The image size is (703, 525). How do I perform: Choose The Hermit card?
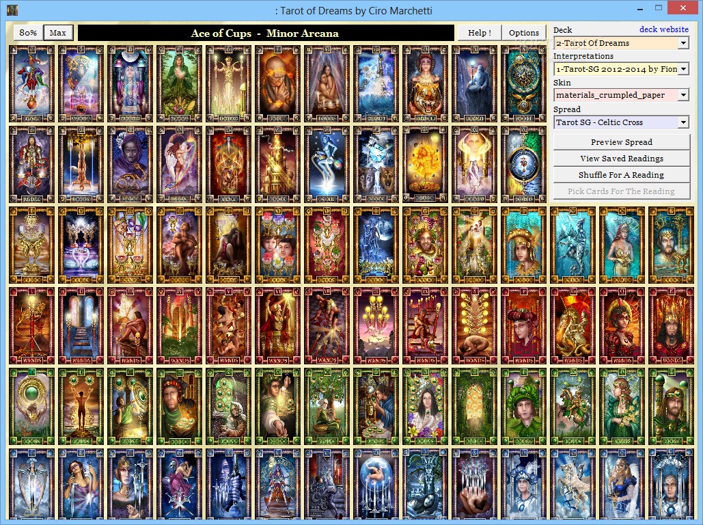click(x=475, y=83)
